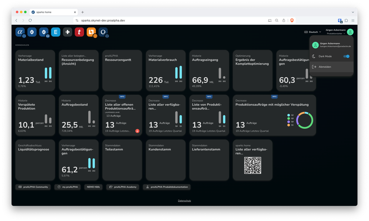Open the Vorhersage Auftragsbestätigungen tile
The height and width of the screenshot is (221, 369).
79,160
